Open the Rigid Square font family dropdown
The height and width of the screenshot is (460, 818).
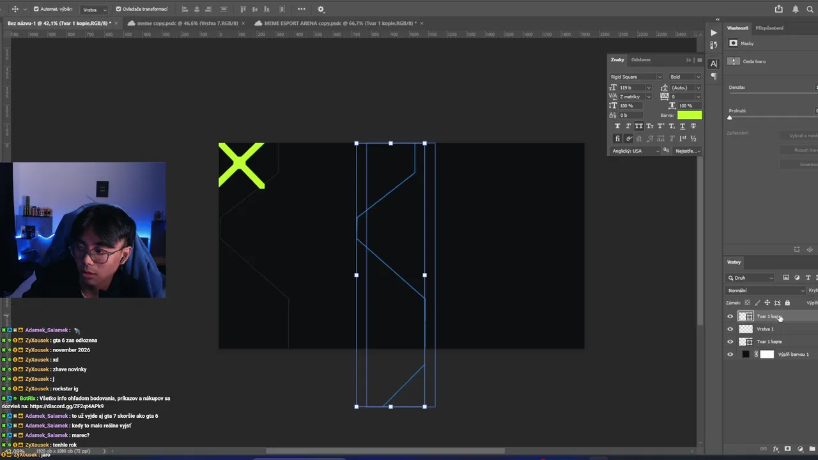tap(637, 77)
